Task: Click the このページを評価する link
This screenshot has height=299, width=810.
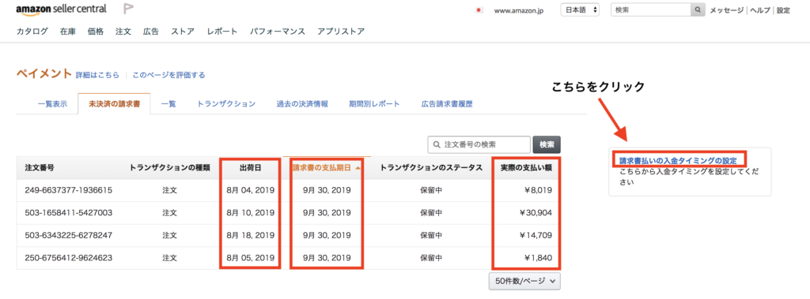Action: tap(169, 75)
